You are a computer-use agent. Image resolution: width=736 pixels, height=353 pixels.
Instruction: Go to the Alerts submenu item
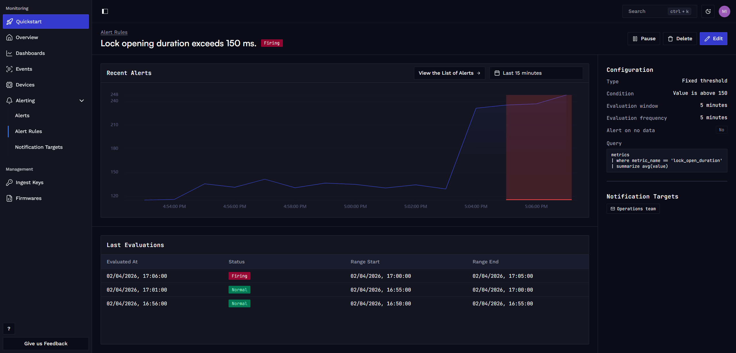[x=22, y=115]
